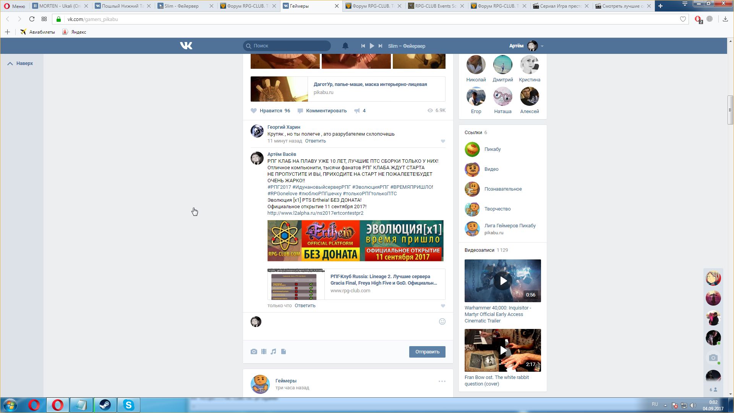Open Steam from the taskbar
Viewport: 734px width, 413px height.
coord(105,405)
